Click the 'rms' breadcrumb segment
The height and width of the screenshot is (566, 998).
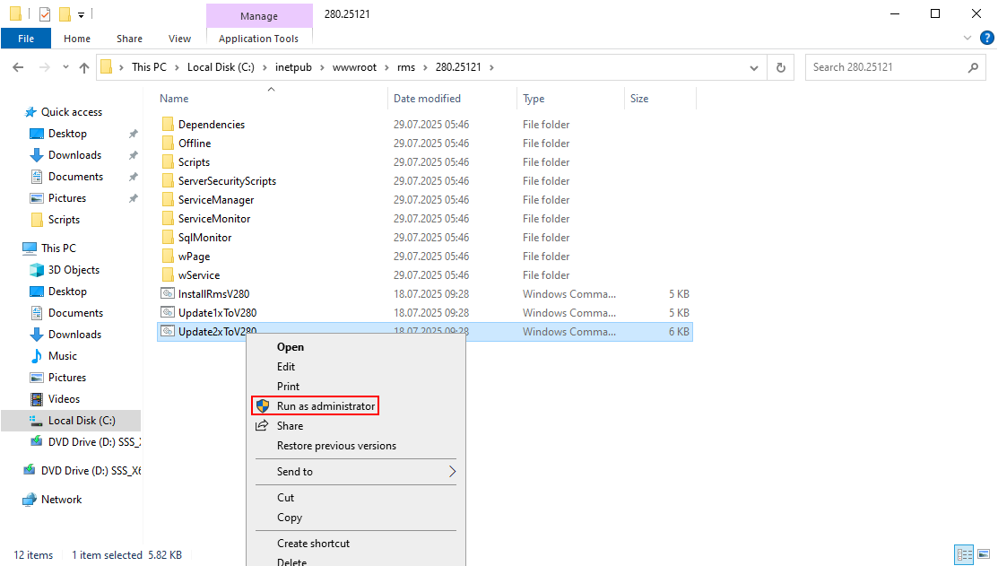[x=406, y=67]
